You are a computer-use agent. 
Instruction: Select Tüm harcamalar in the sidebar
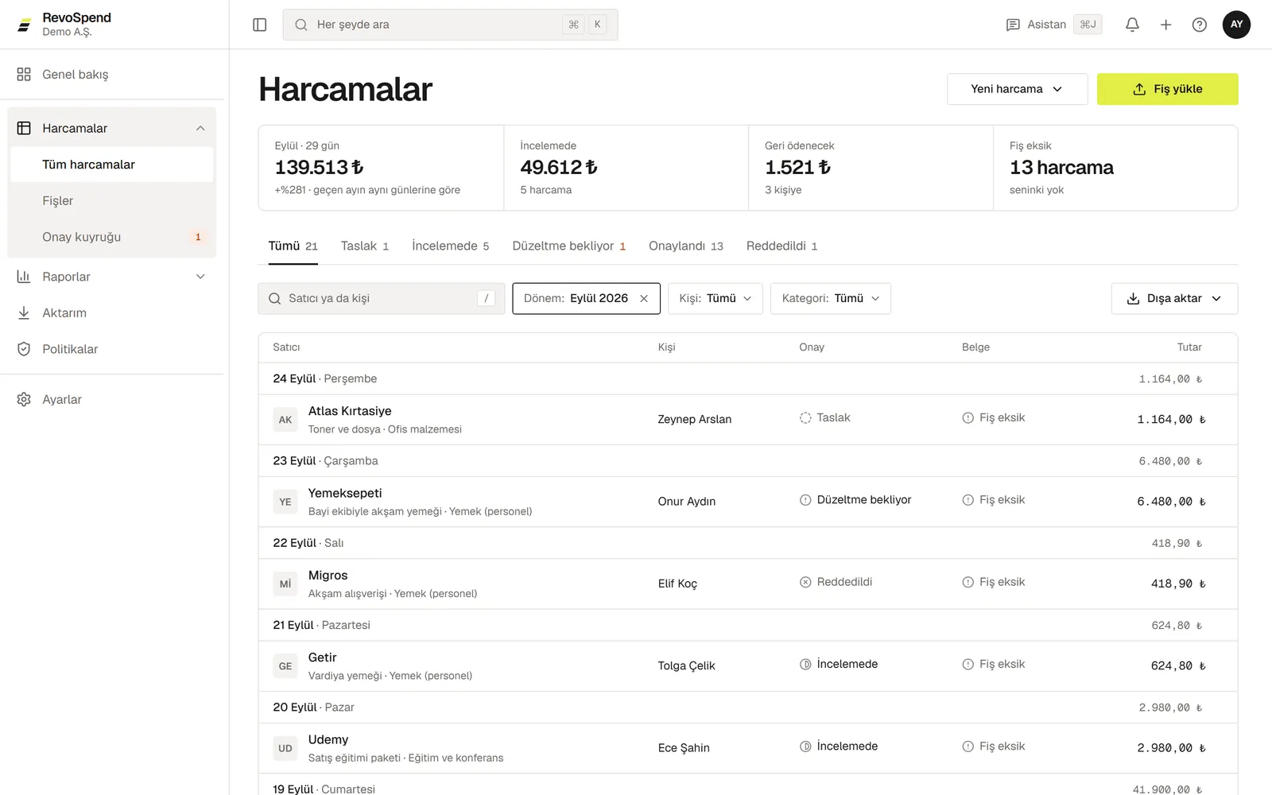click(x=111, y=165)
